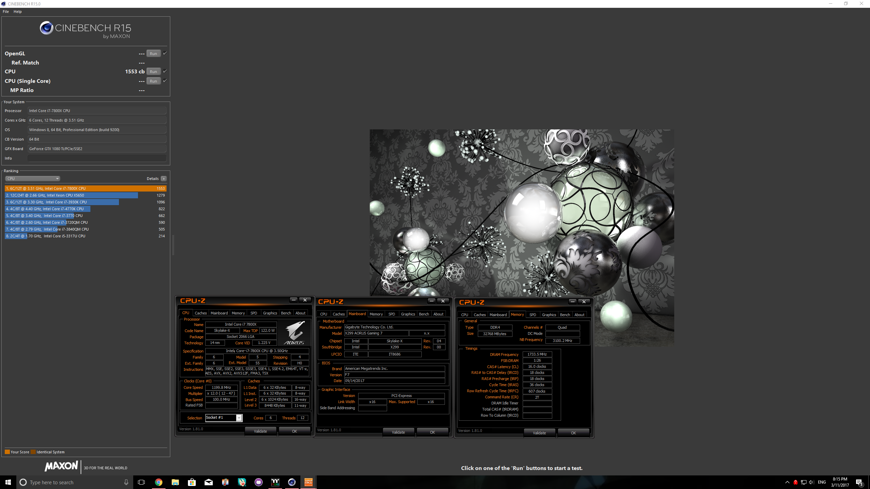
Task: Click the Info input field
Action: [97, 158]
